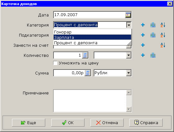Confirm with the OK button

[x=68, y=123]
